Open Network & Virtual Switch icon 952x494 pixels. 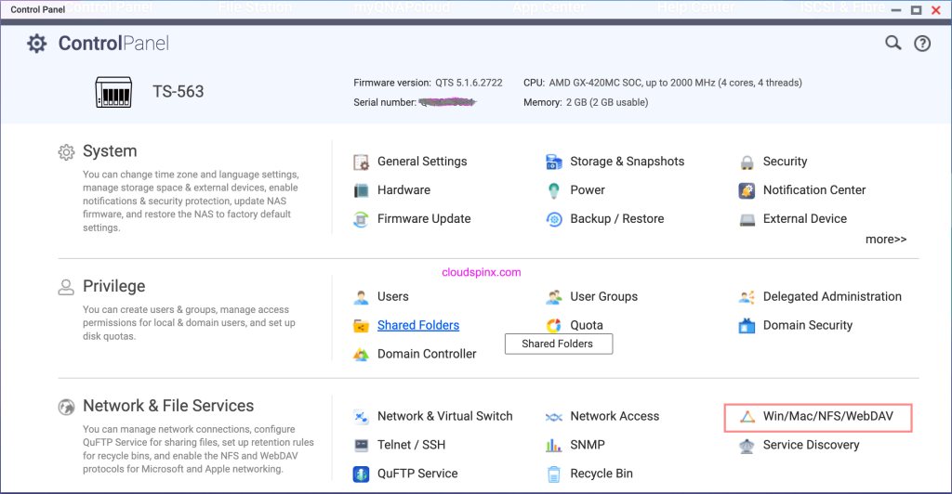tap(362, 416)
